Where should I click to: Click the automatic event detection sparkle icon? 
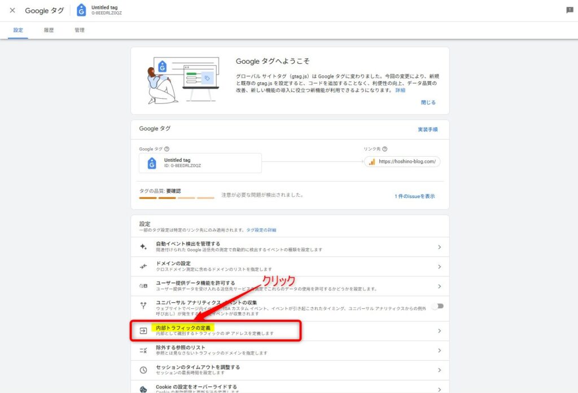(x=143, y=247)
